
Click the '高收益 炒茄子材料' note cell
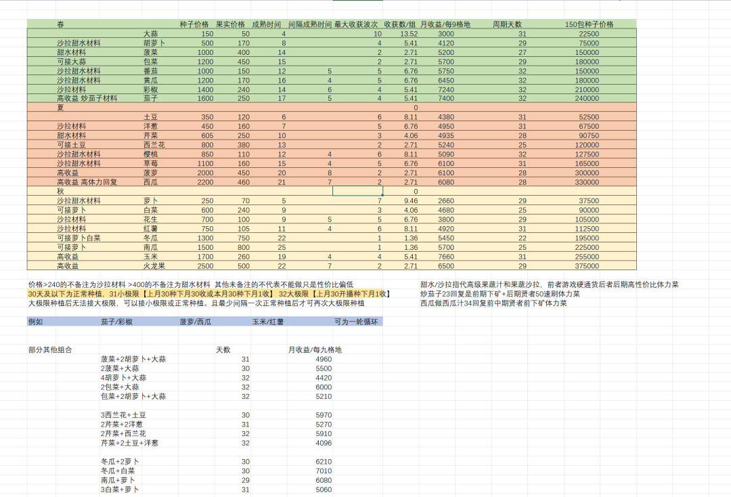(x=87, y=98)
